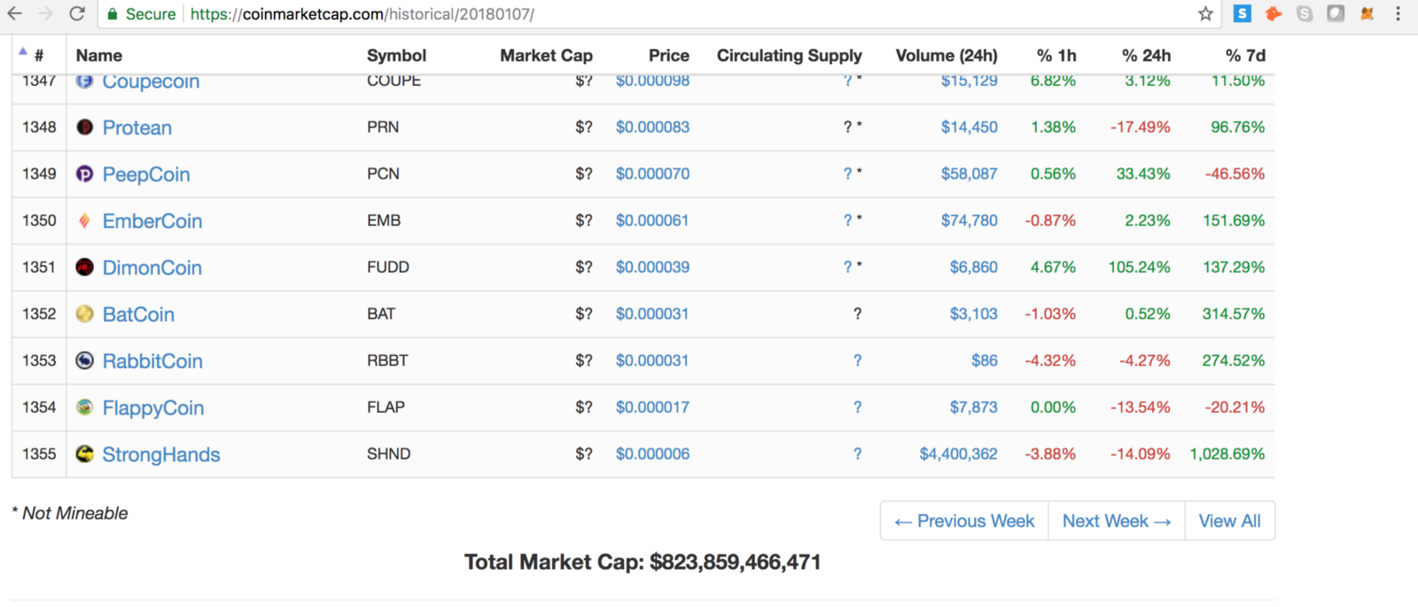Open the EmberCoin link

tap(152, 221)
